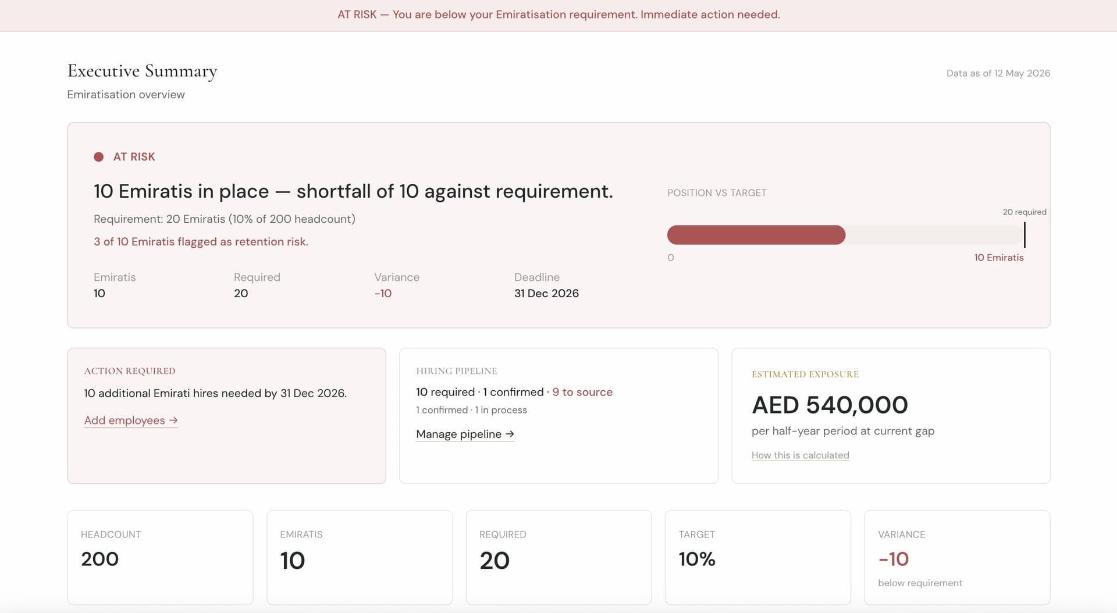The height and width of the screenshot is (613, 1117).
Task: Click 'per half-year period at current gap'
Action: pyautogui.click(x=843, y=432)
